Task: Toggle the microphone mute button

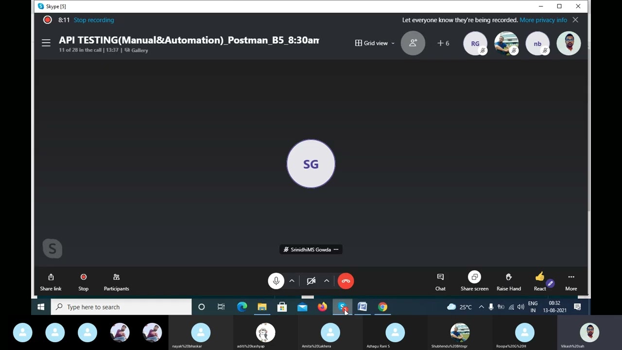Action: pos(276,281)
